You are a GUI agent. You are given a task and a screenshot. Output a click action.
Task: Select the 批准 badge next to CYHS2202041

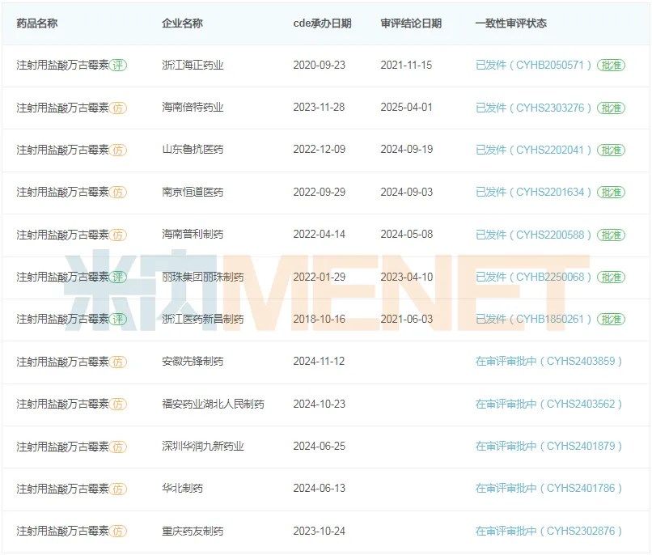pyautogui.click(x=612, y=150)
